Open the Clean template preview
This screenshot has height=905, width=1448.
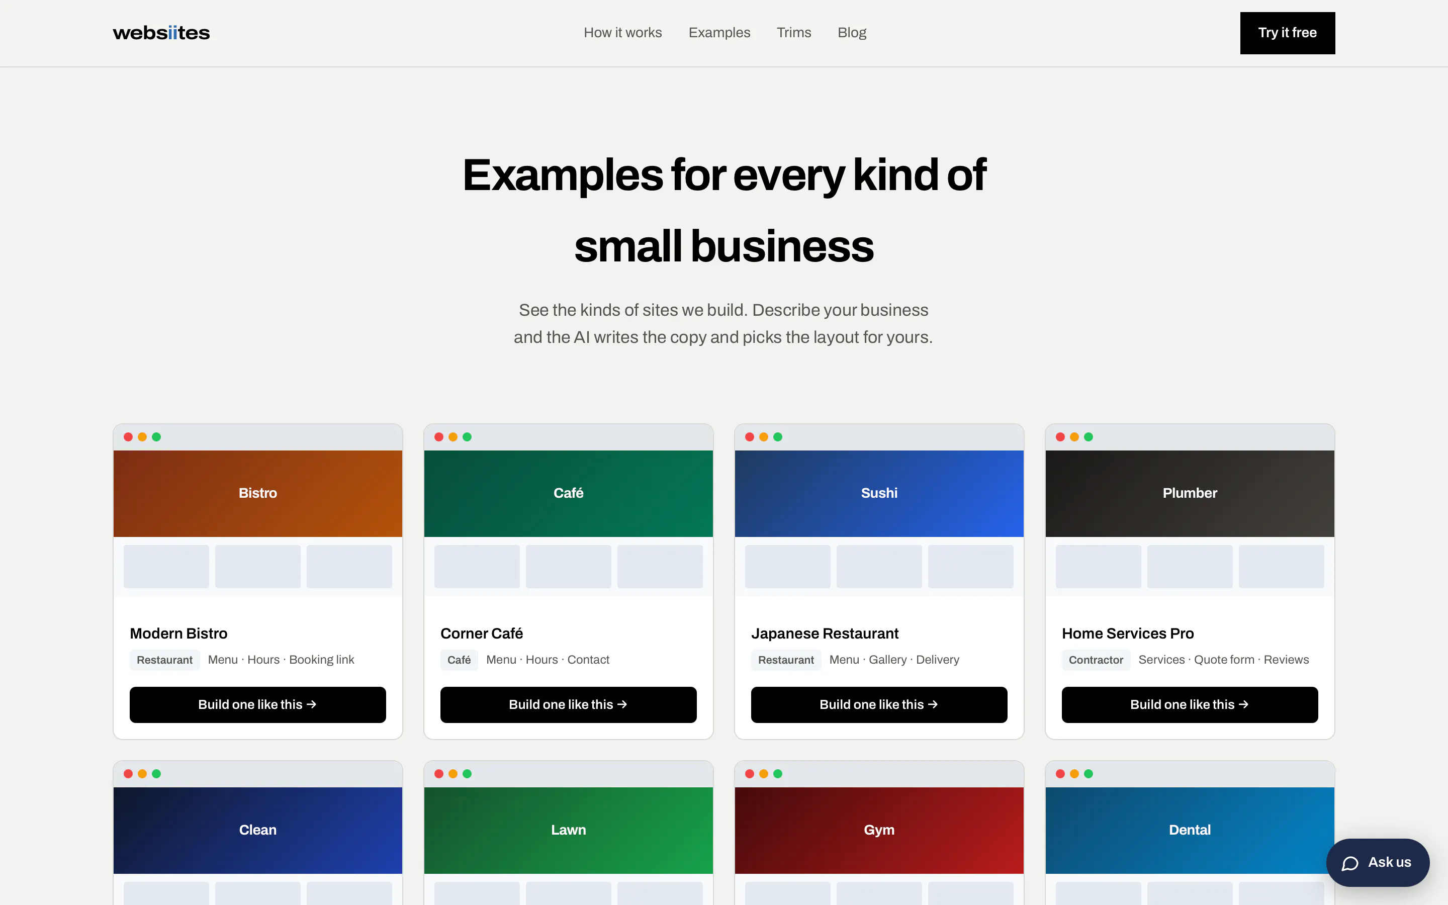[x=257, y=830]
